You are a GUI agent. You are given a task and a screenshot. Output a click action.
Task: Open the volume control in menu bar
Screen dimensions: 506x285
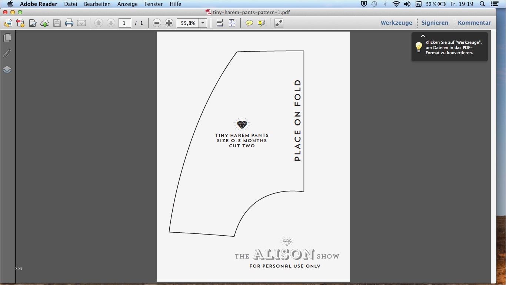(x=407, y=4)
